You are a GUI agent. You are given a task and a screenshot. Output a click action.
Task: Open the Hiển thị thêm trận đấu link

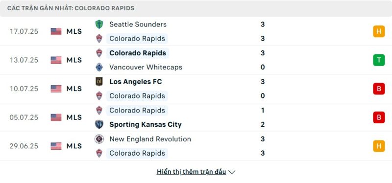point(191,172)
